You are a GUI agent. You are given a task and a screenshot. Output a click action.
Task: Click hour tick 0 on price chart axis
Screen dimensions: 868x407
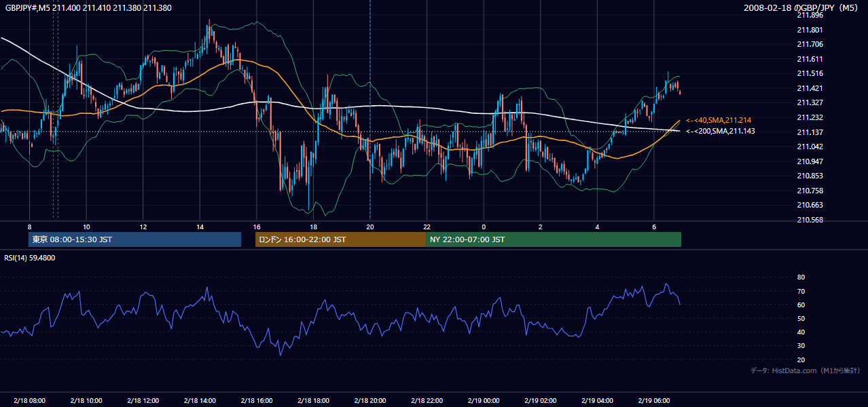click(484, 227)
